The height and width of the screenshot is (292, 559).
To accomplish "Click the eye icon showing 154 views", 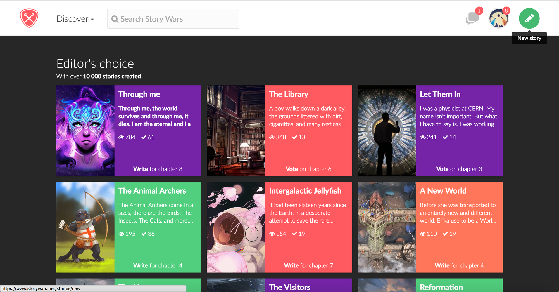I will point(272,234).
